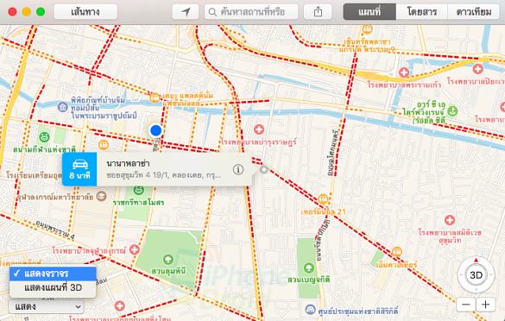Click the เทอร์มินอล 21 shopping icon
Viewport: 505px width, 321px height.
tap(323, 199)
